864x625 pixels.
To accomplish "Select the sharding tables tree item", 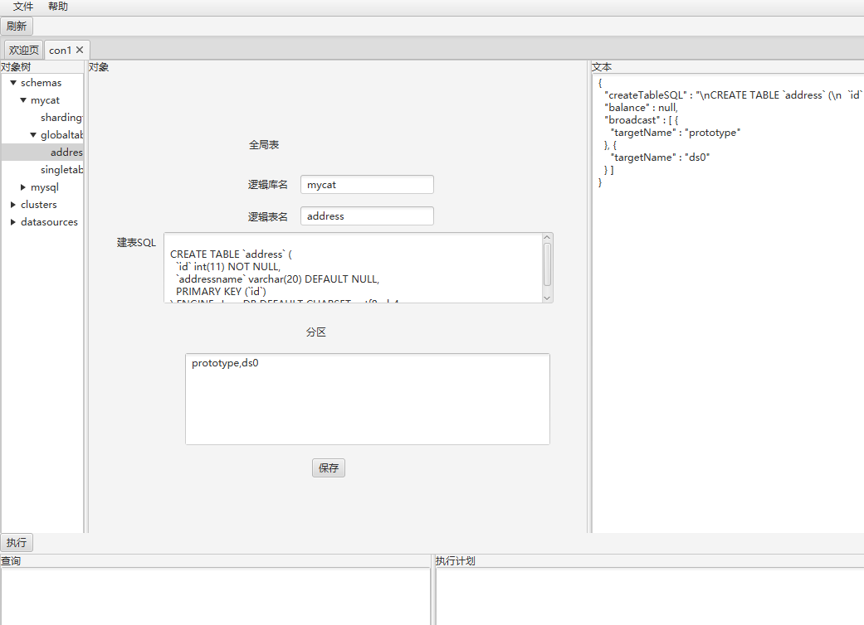I will (61, 118).
